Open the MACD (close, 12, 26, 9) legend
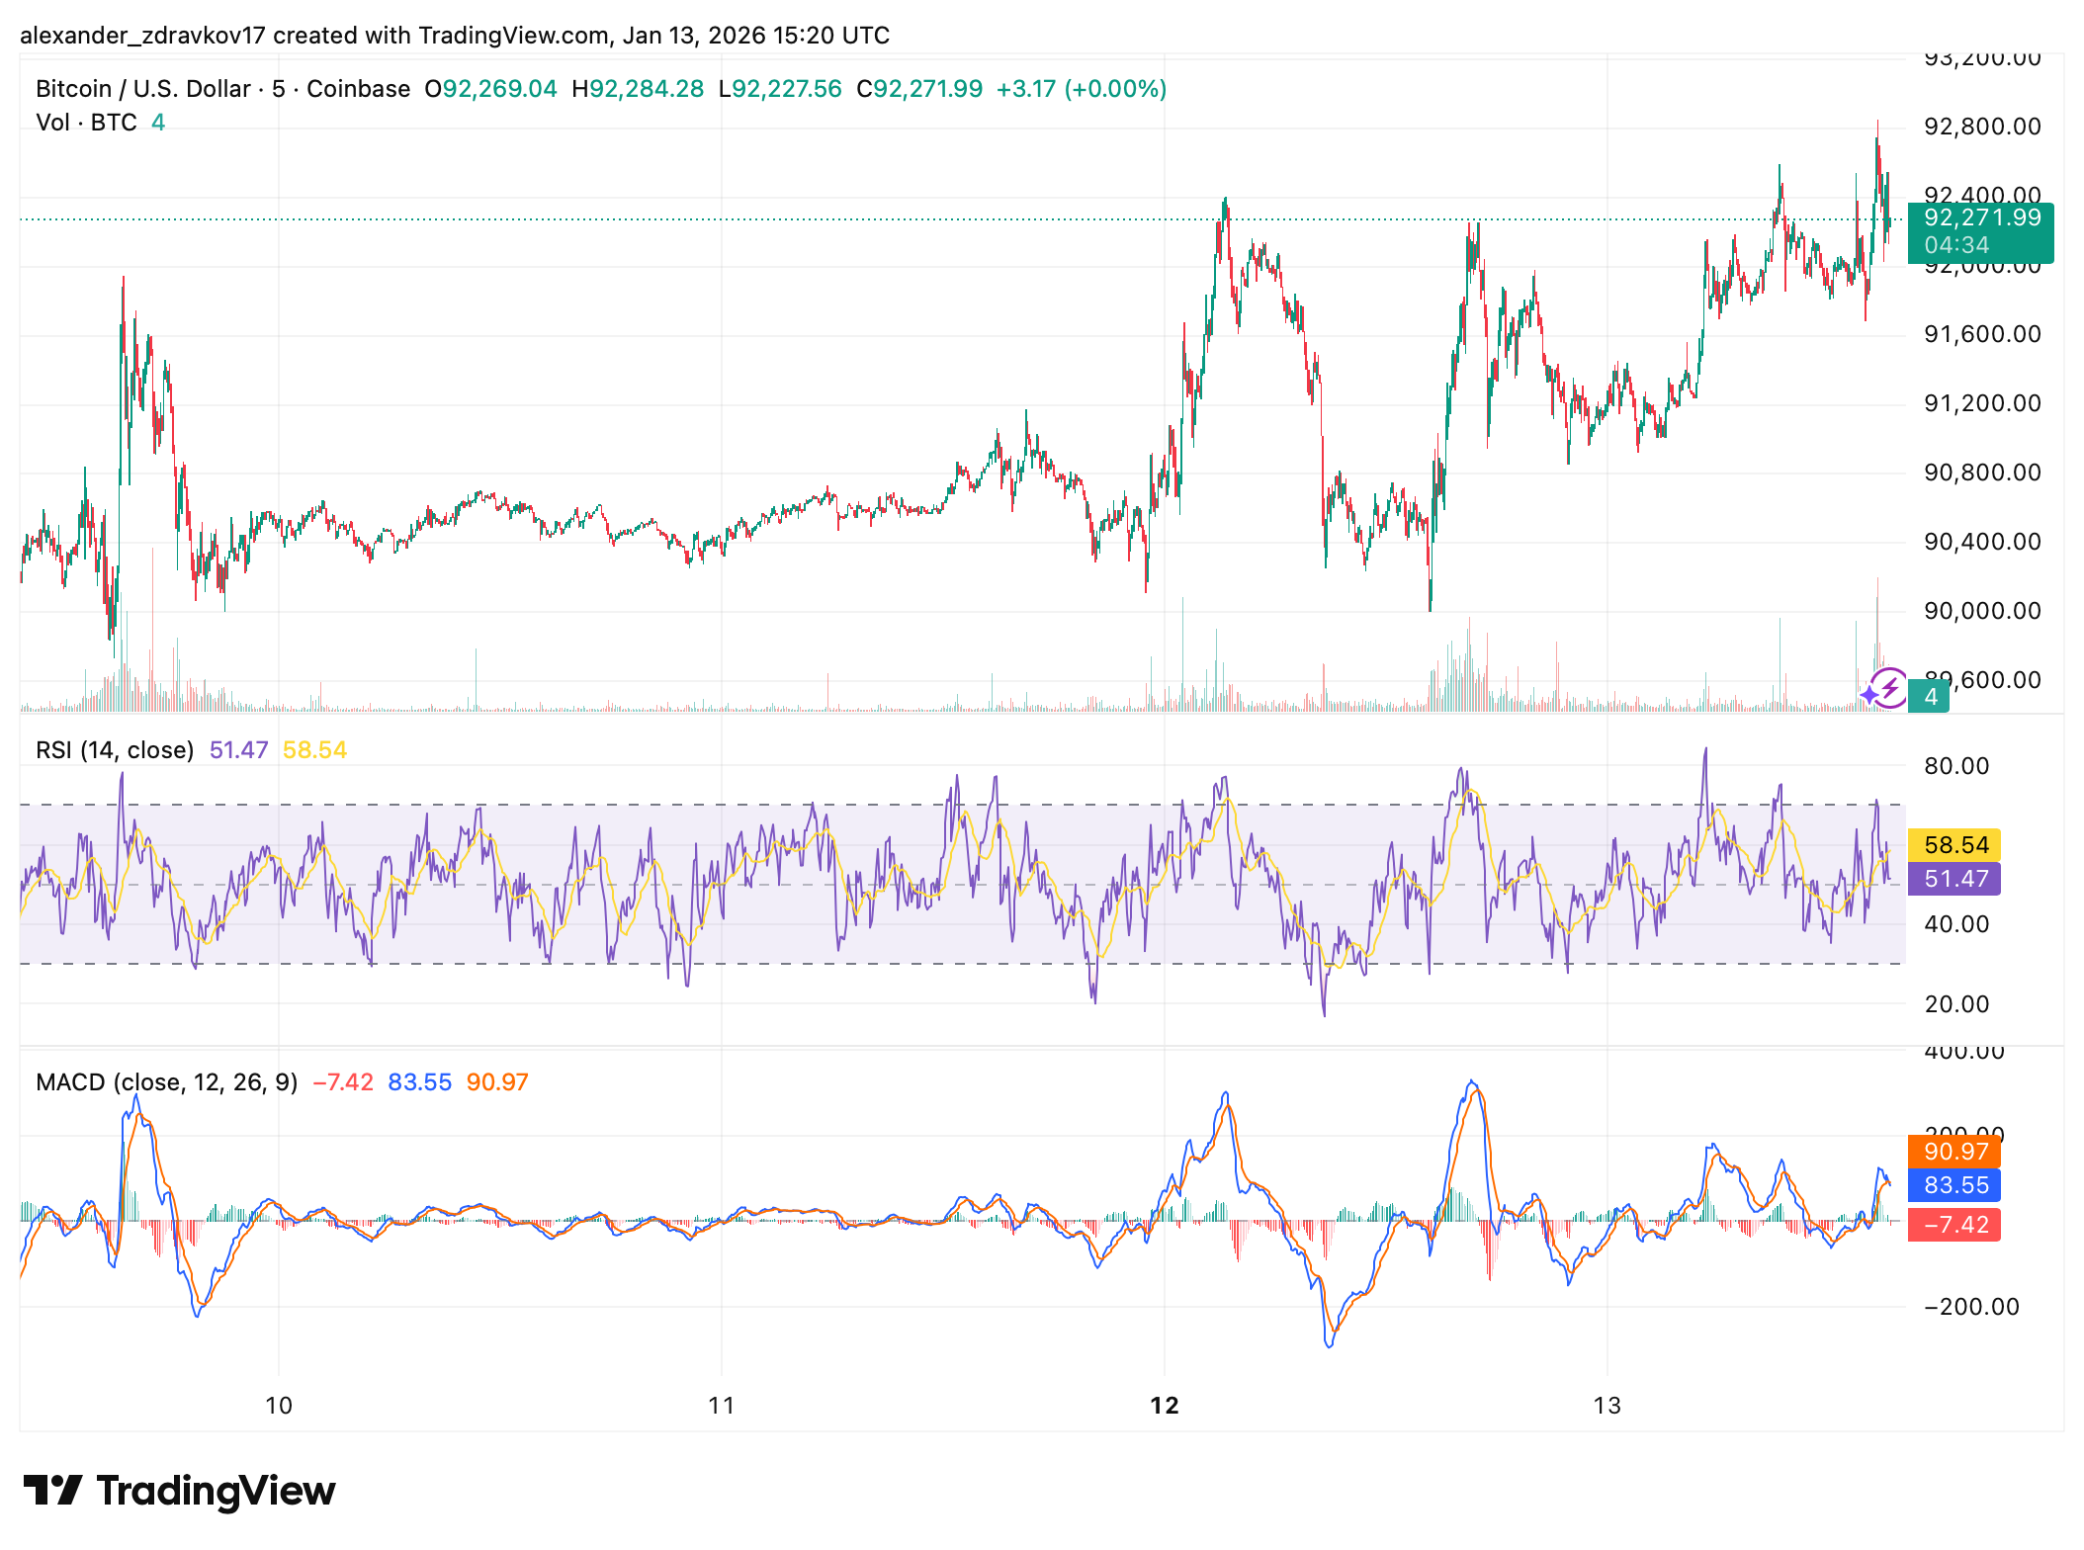The image size is (2084, 1550). pos(166,1082)
